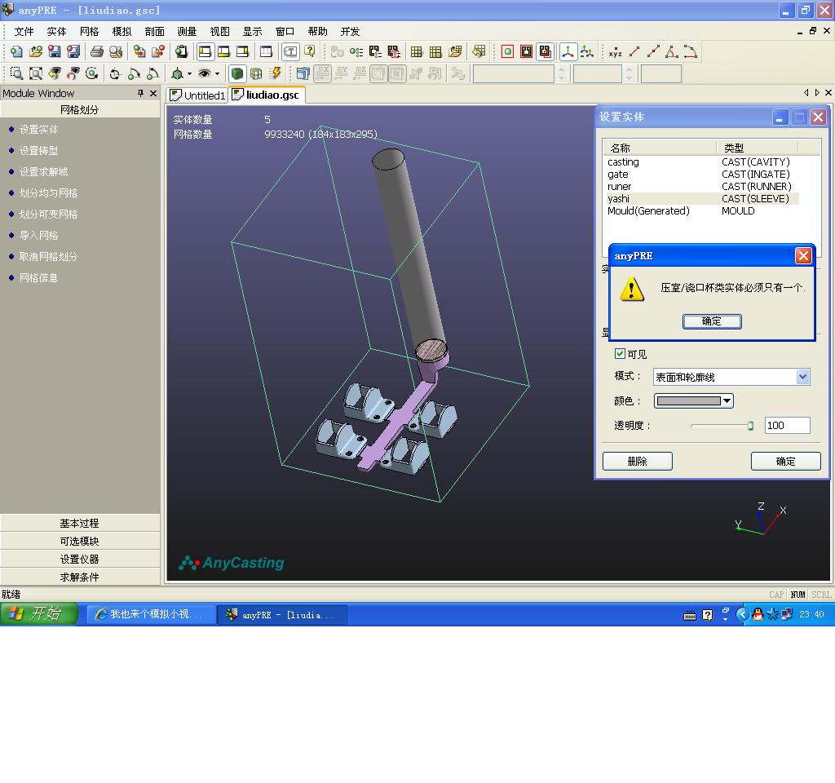
Task: Click the 设置实体 link in Module Window
Action: pos(38,130)
